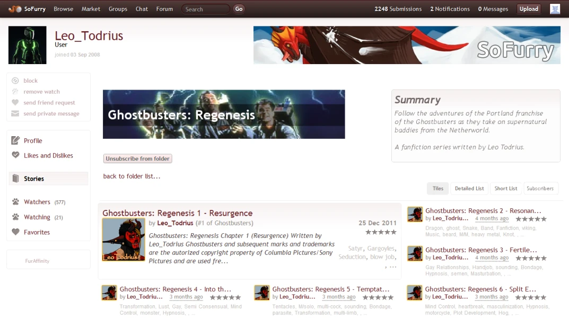Screen dimensions: 569x318
Task: Click the Leo_Todrius author link on Regenesis 1
Action: point(175,223)
